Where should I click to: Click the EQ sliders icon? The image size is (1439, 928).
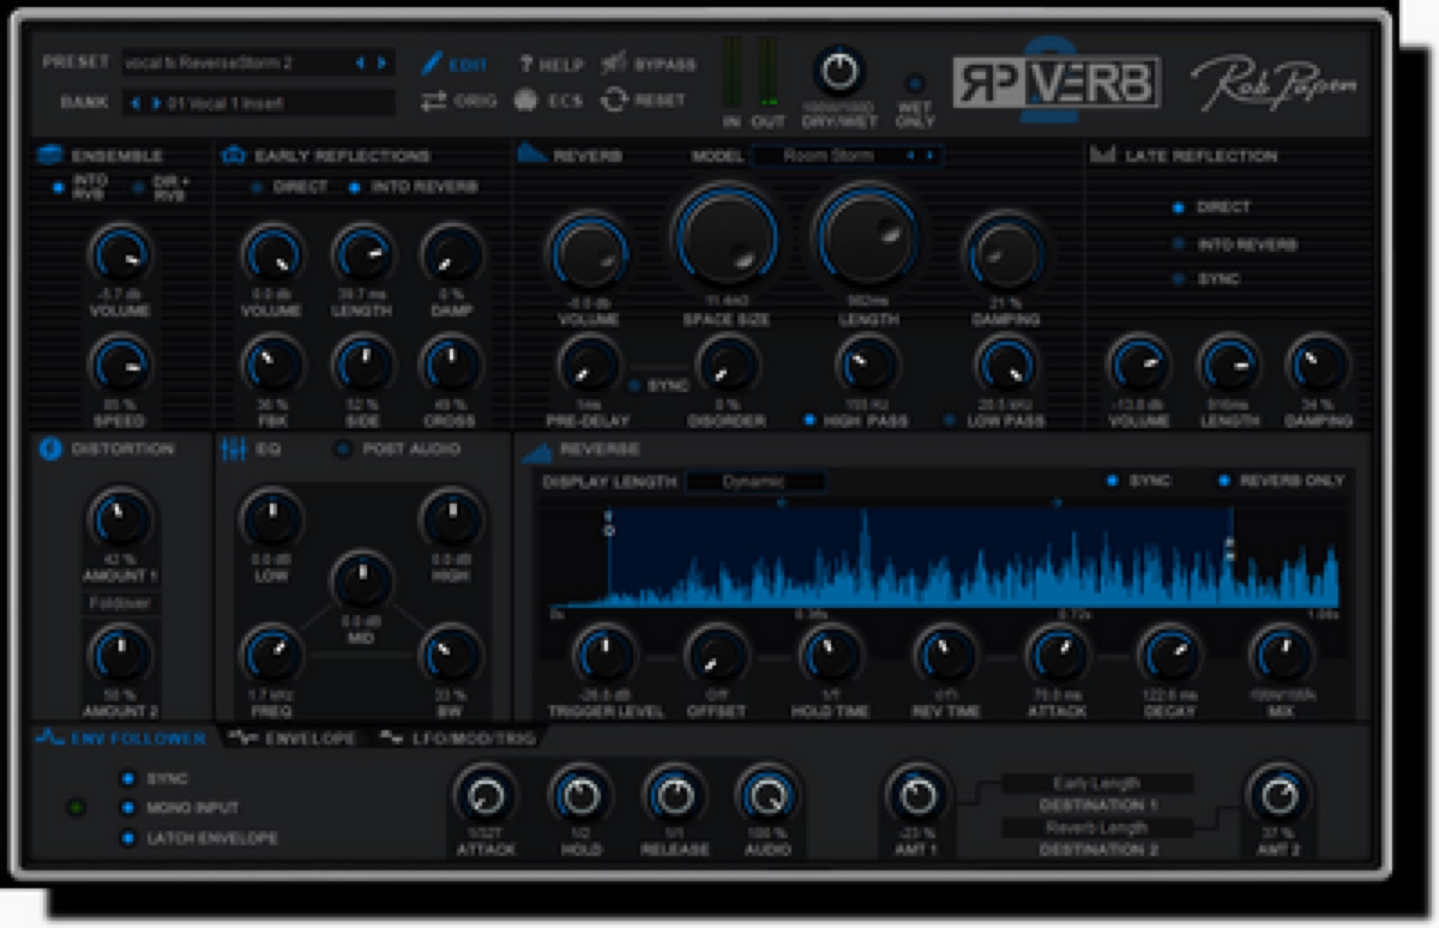pyautogui.click(x=234, y=449)
